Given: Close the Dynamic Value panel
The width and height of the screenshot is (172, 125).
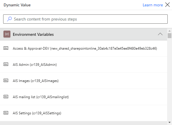Looking at the screenshot, I should click(x=167, y=5).
